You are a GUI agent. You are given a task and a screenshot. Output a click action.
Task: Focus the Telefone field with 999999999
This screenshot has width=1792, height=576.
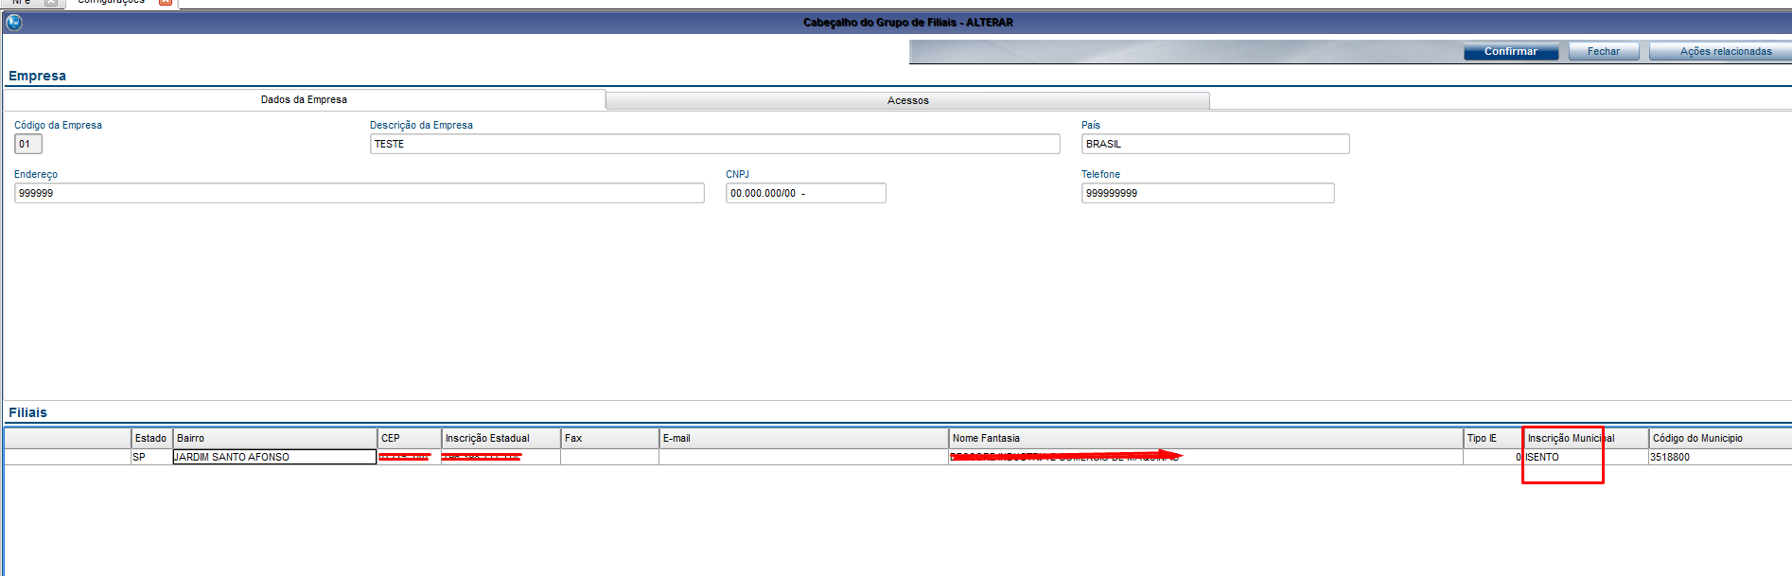coord(1207,193)
